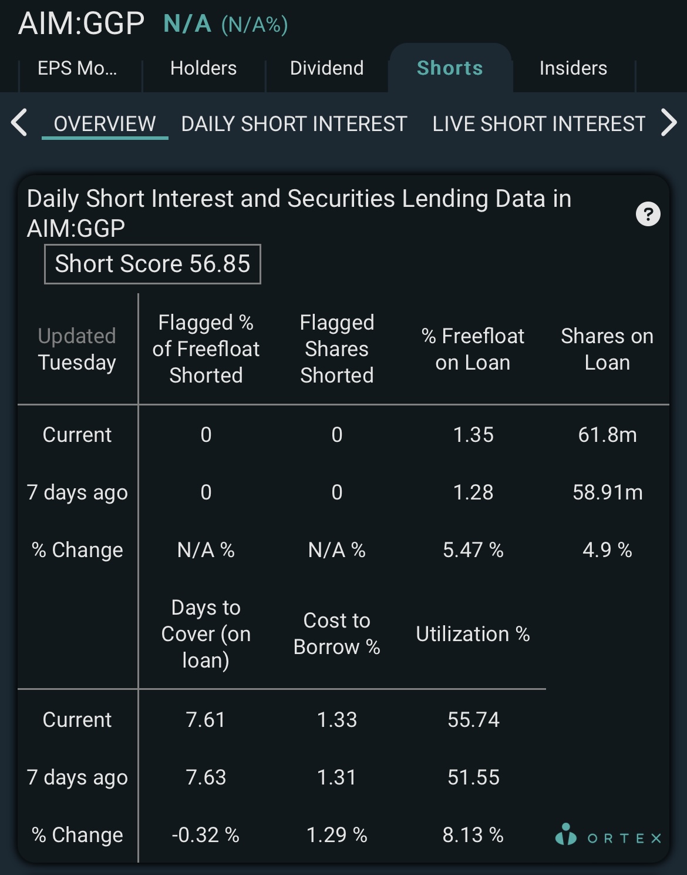Show more sub-tabs with right chevron
The image size is (687, 875).
pos(669,123)
